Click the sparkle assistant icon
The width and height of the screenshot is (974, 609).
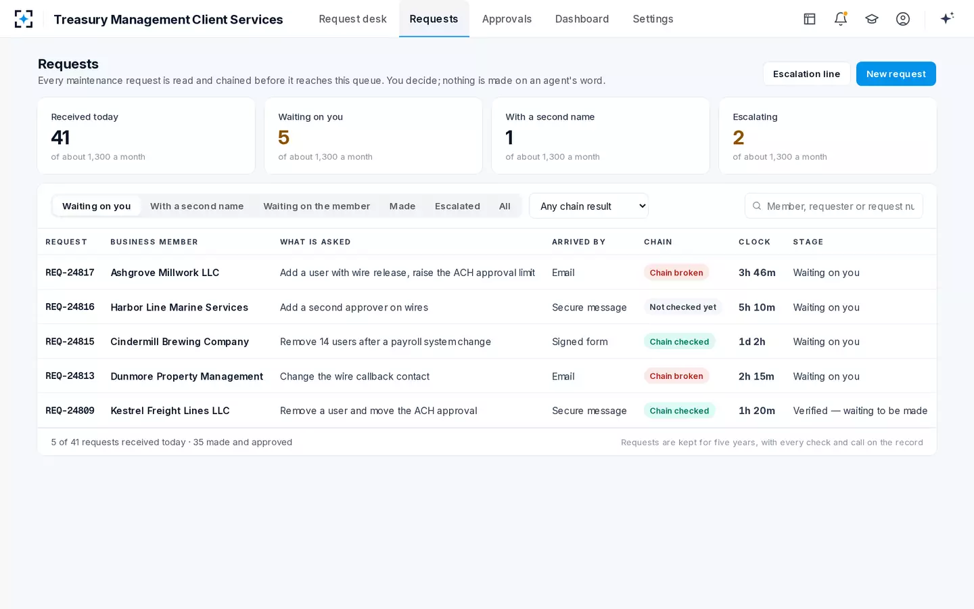947,18
